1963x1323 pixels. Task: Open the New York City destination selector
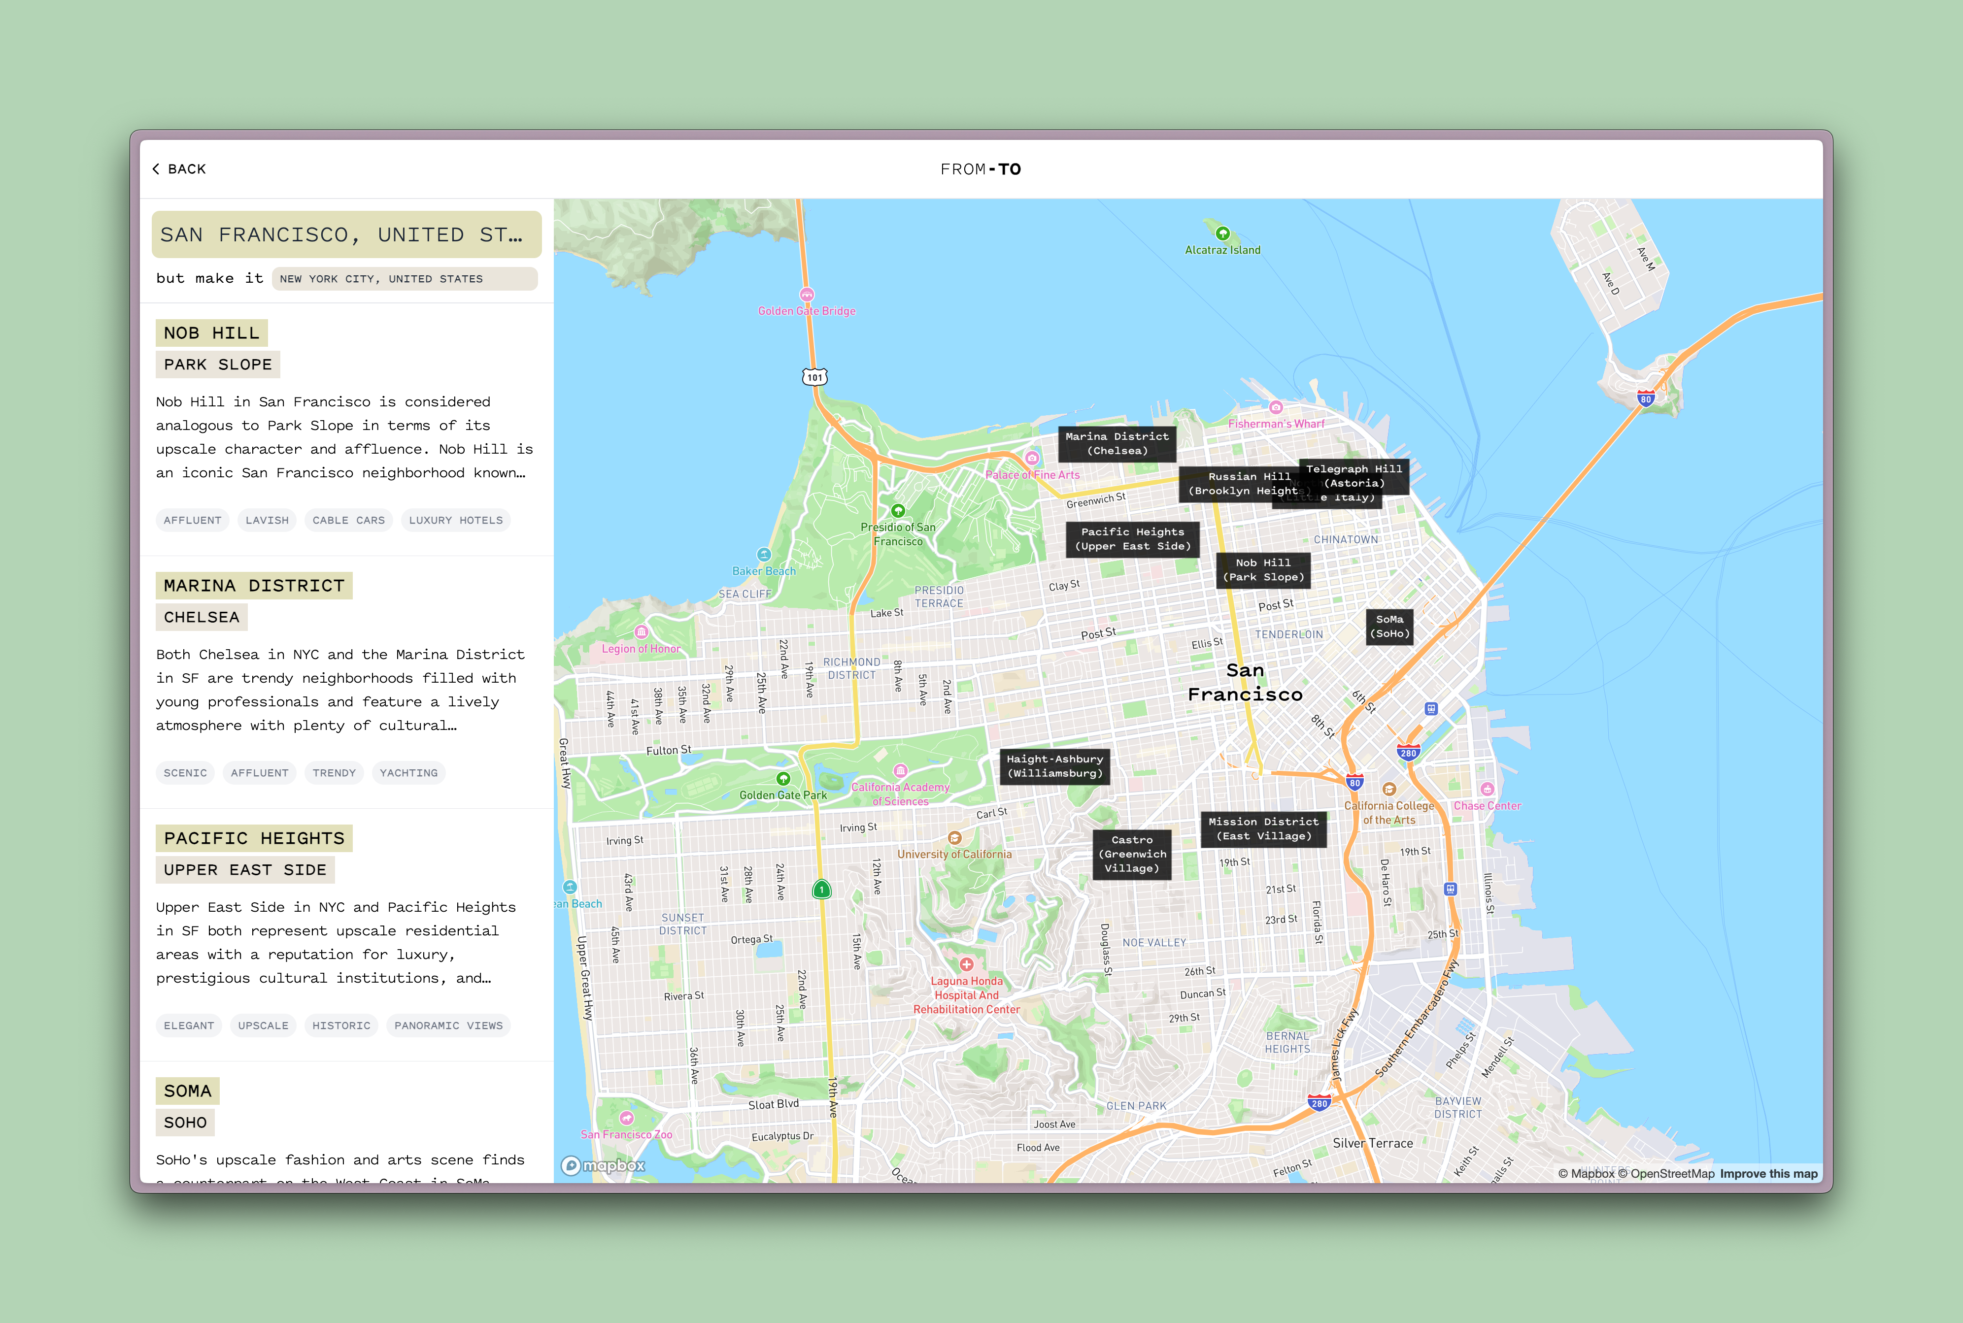tap(404, 279)
